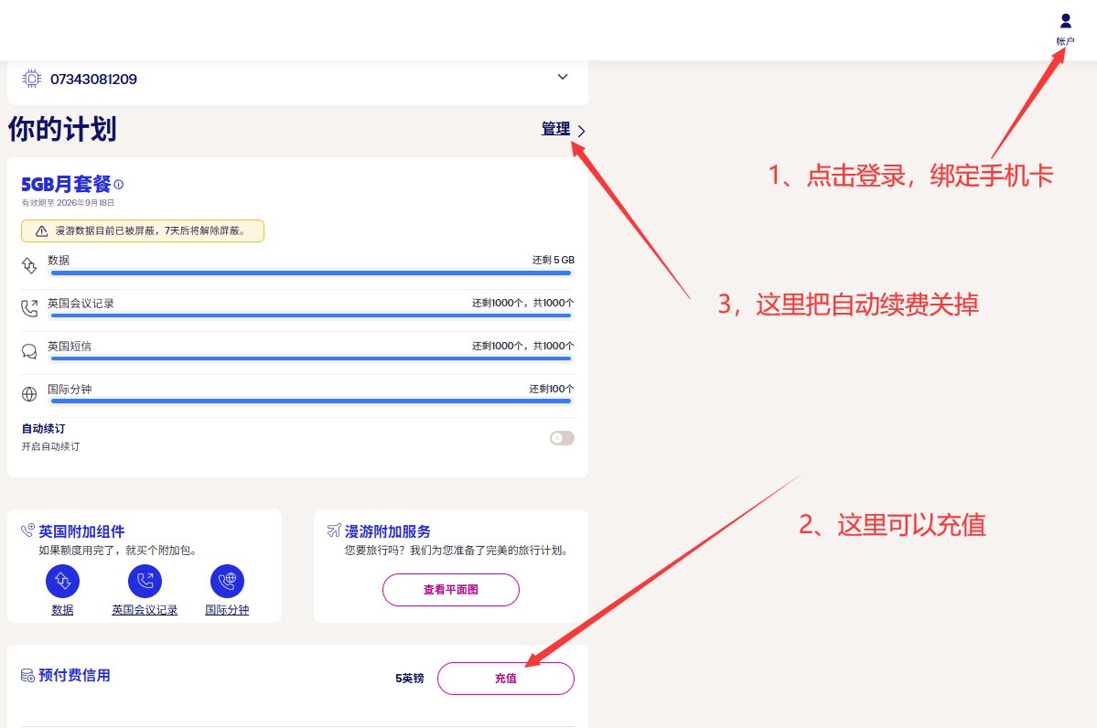Screen dimensions: 1097x728
Task: Click the chevron arrow next to 管理
Action: pos(581,131)
